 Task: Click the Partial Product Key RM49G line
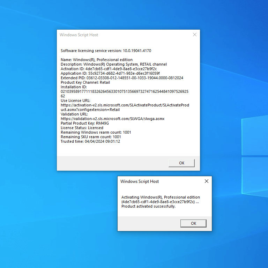tap(85, 123)
